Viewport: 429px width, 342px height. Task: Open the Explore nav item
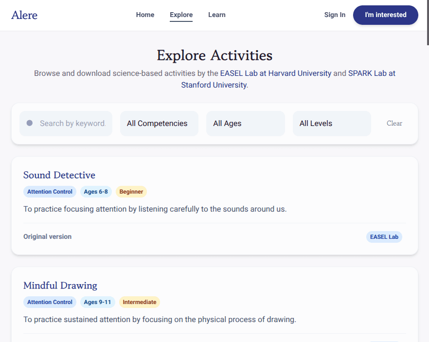point(181,15)
